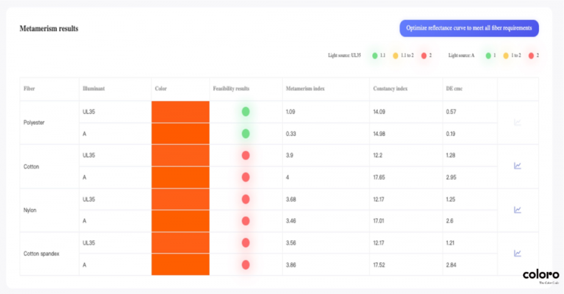Viewport: 564px width, 294px height.
Task: Click constancy index value 14.98
Action: [379, 134]
